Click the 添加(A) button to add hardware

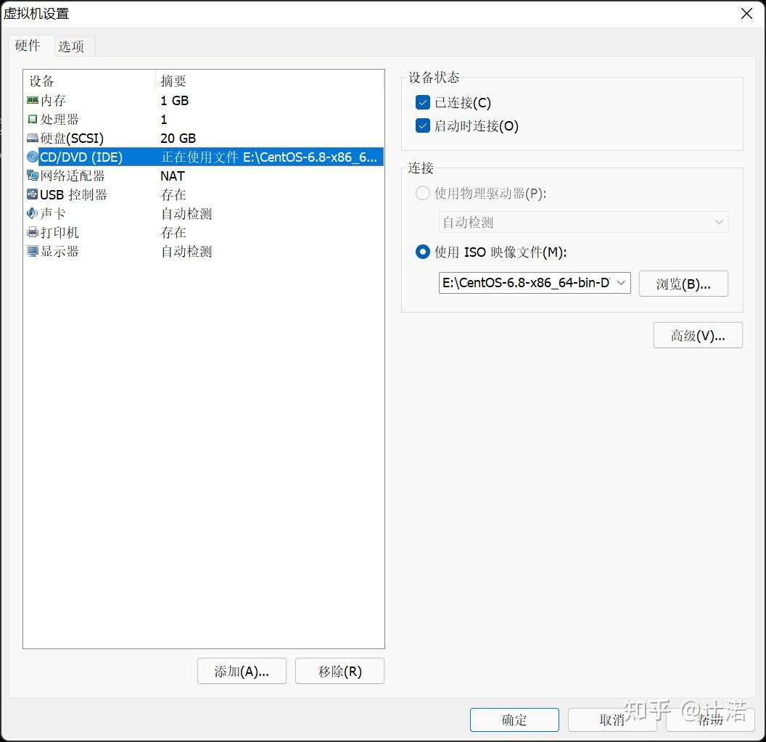tap(242, 671)
